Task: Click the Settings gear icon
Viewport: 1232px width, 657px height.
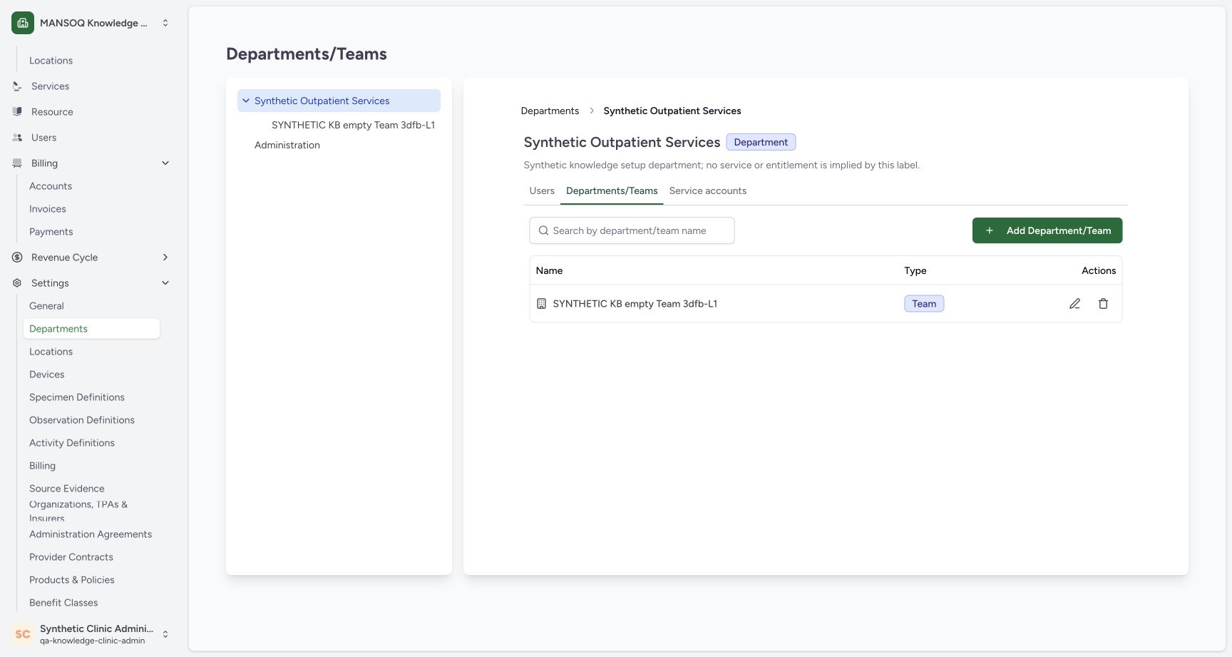Action: [17, 283]
